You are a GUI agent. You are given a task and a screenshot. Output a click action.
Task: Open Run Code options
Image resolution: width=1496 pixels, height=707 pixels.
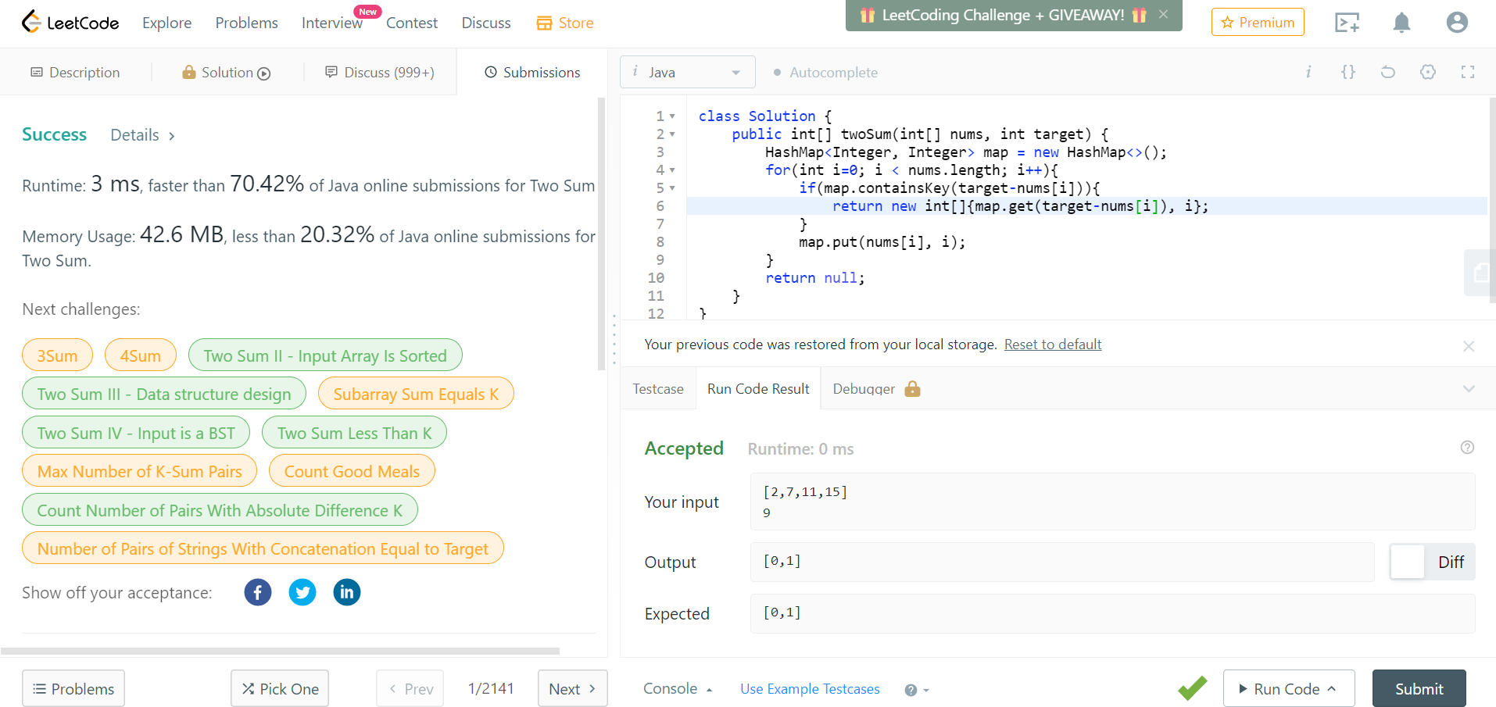pyautogui.click(x=1288, y=688)
